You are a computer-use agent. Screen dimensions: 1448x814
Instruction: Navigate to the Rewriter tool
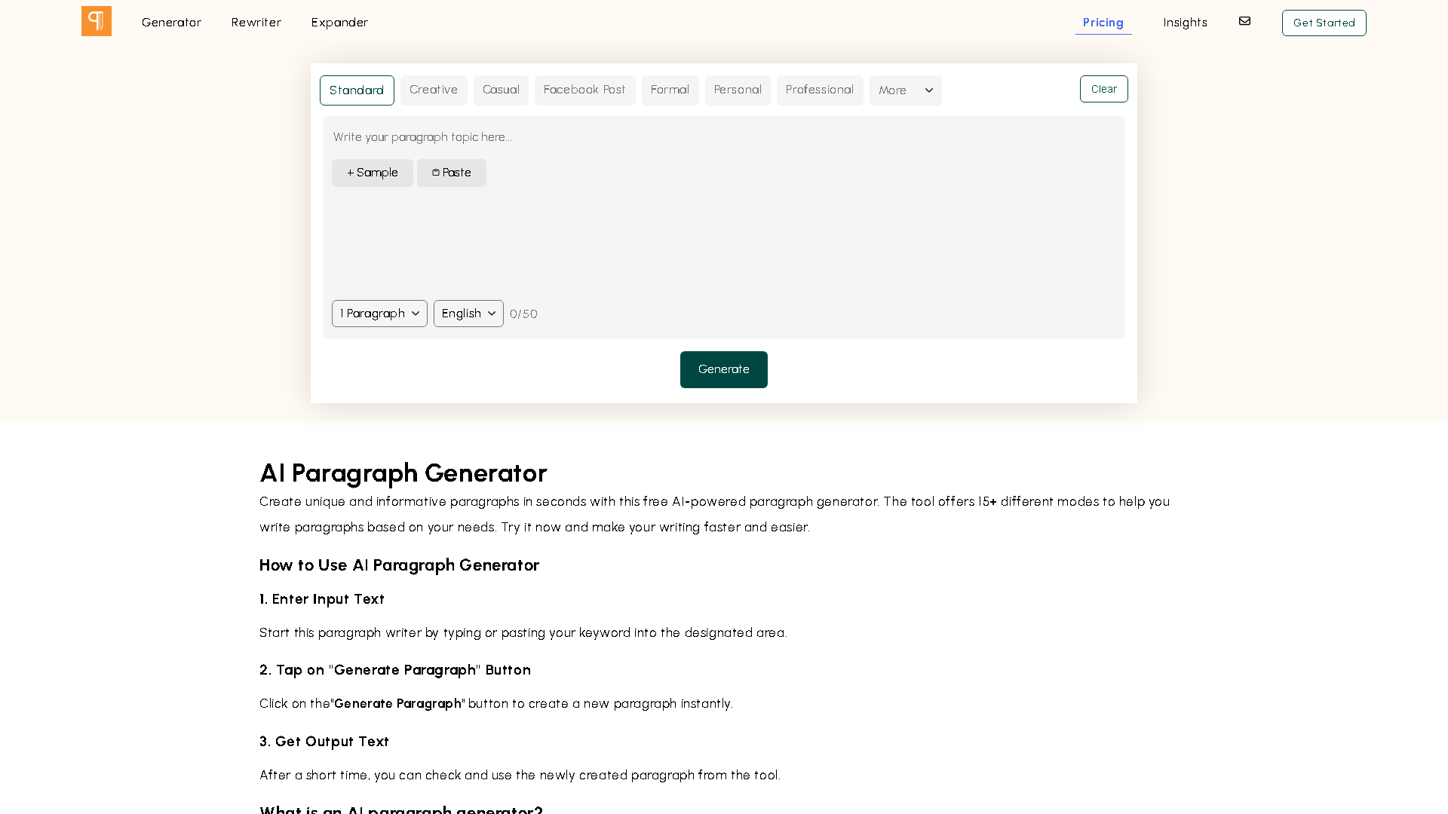[x=256, y=23]
